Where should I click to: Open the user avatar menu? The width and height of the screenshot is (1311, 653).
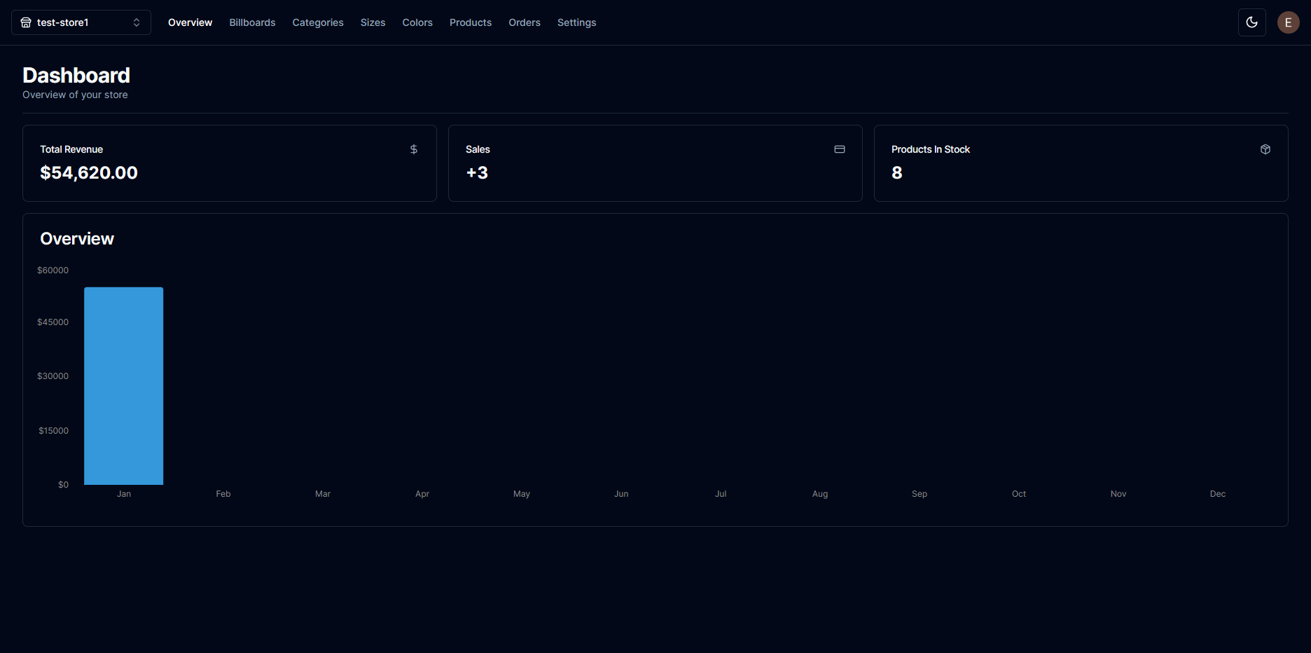click(1288, 22)
